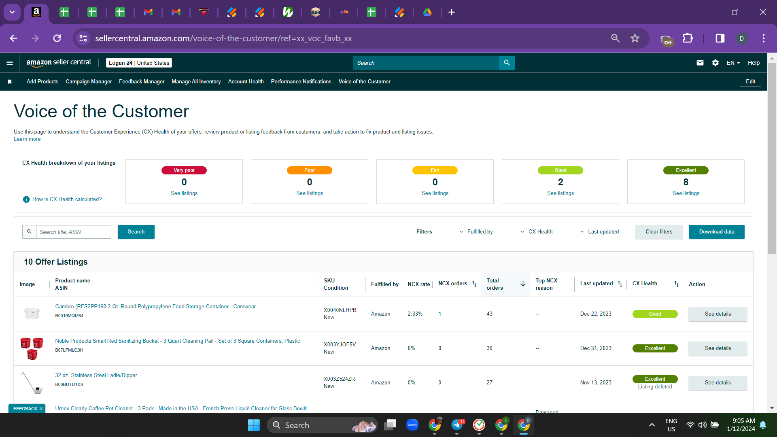The height and width of the screenshot is (437, 777).
Task: Click See details for Cambro container
Action: click(x=718, y=314)
